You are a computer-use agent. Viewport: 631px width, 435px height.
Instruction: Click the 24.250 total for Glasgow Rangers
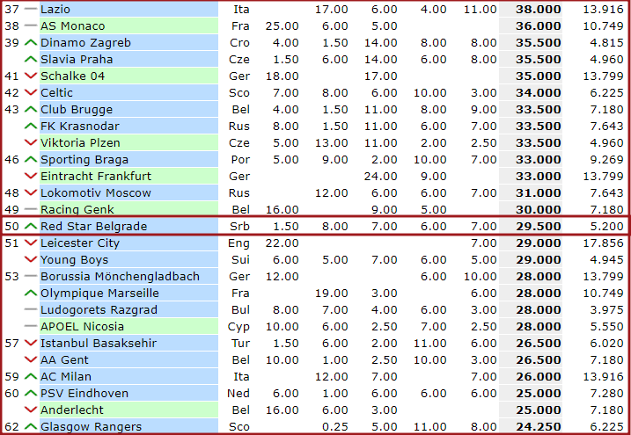point(538,426)
